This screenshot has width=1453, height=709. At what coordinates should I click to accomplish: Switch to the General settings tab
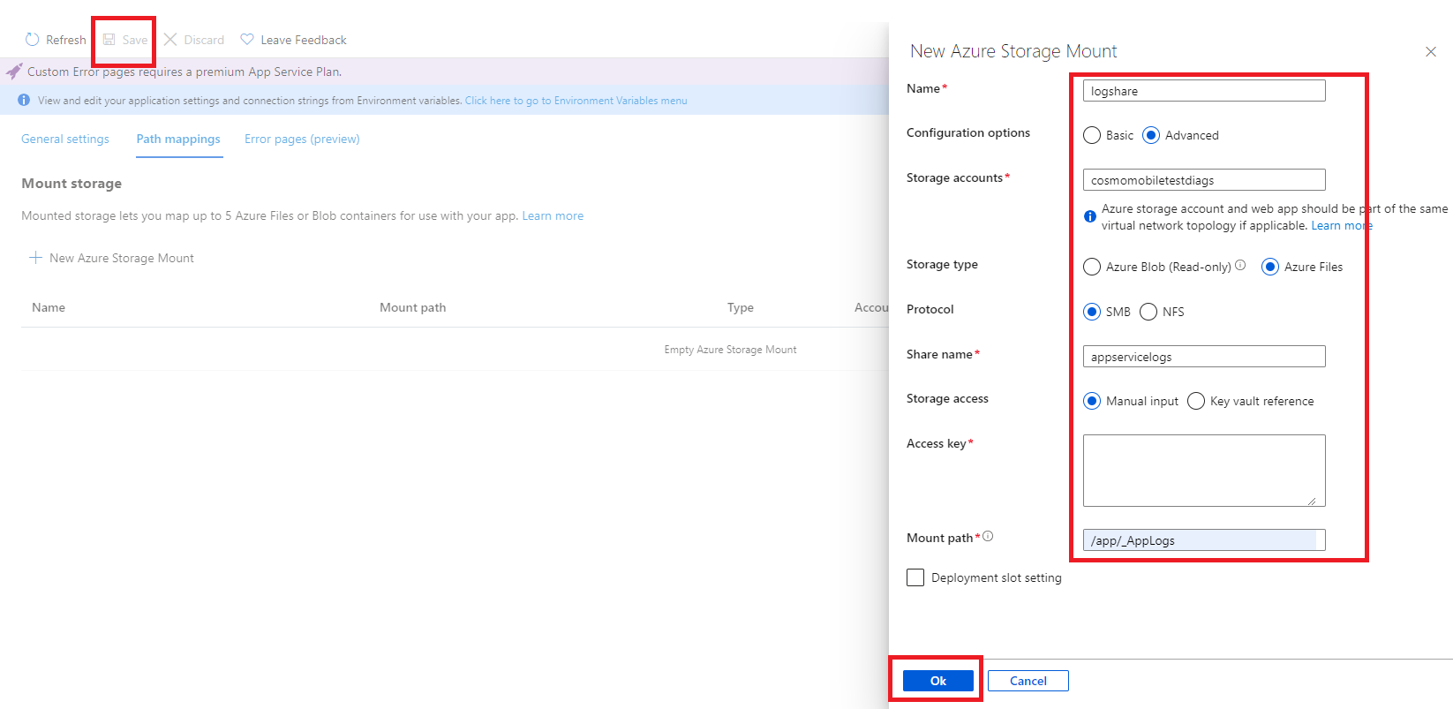65,139
